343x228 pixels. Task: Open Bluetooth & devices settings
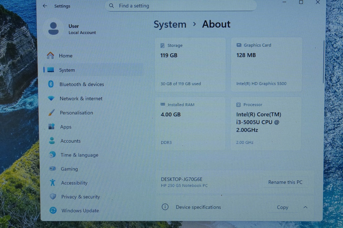click(x=81, y=84)
